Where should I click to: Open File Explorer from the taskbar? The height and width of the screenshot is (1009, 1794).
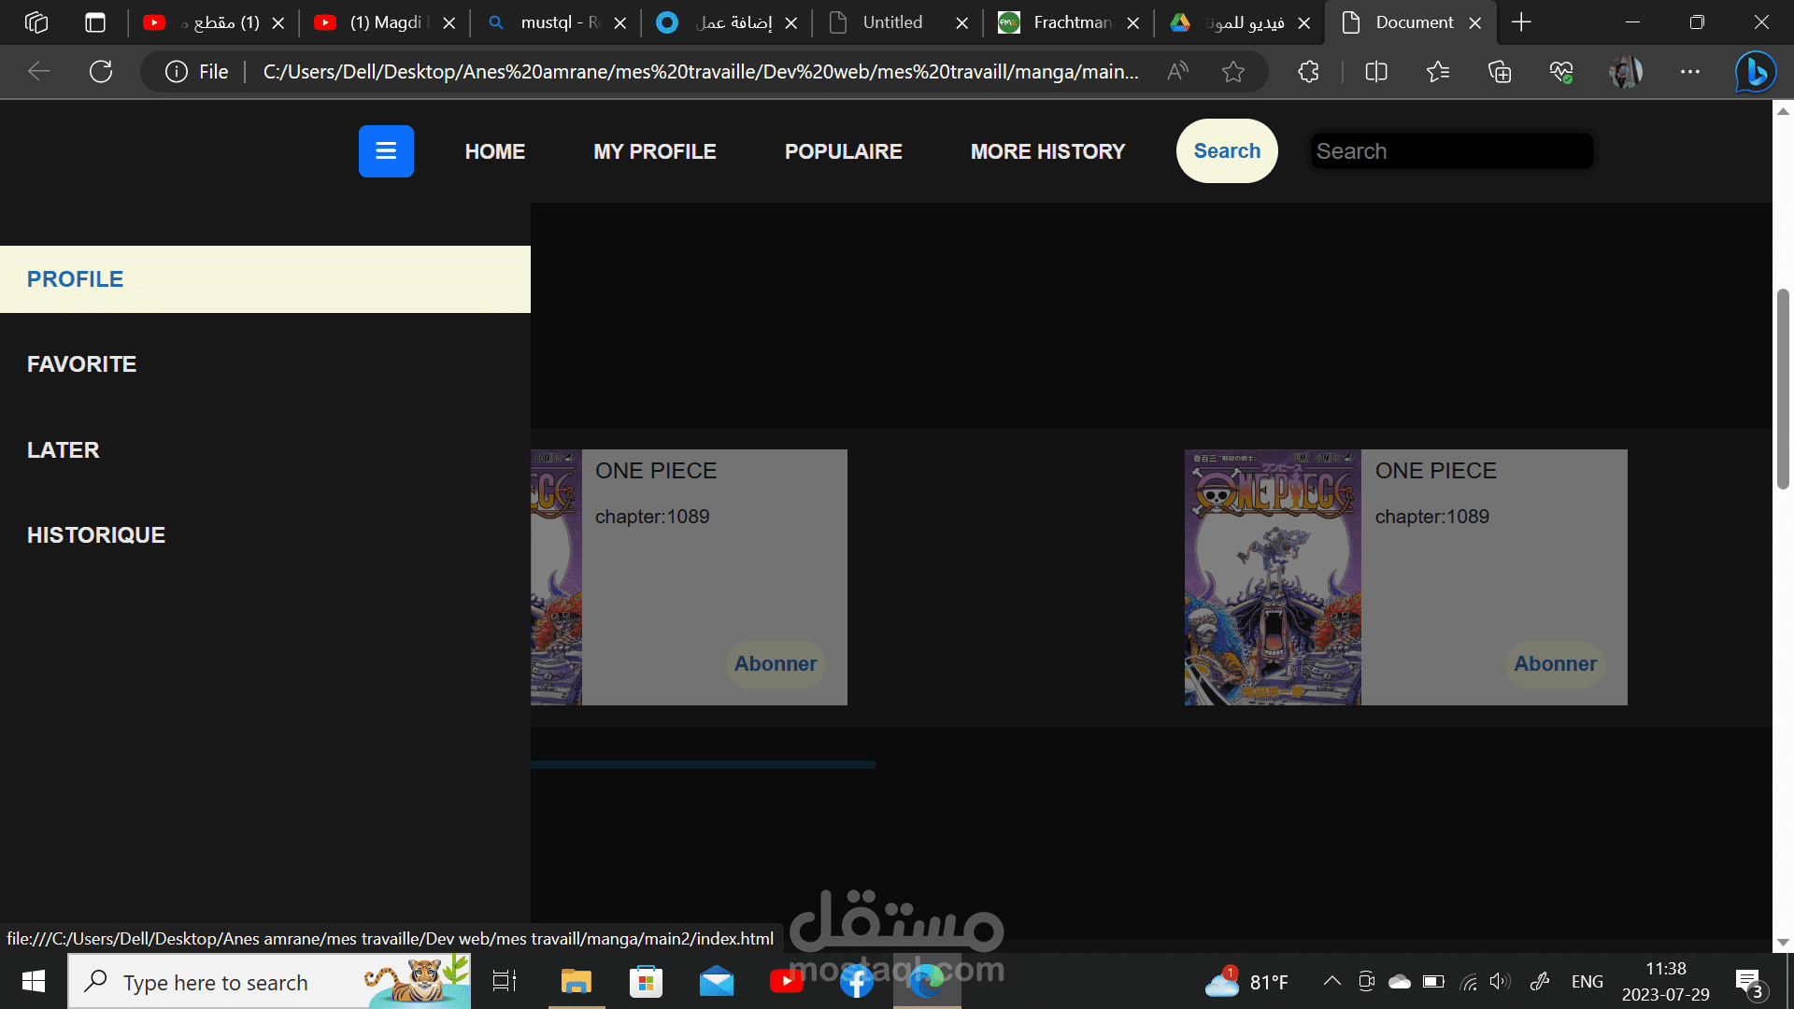[x=577, y=981]
